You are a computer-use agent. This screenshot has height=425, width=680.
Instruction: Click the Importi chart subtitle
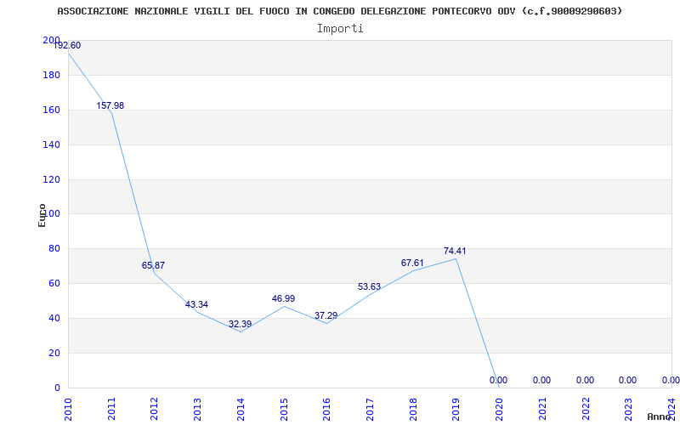click(340, 29)
